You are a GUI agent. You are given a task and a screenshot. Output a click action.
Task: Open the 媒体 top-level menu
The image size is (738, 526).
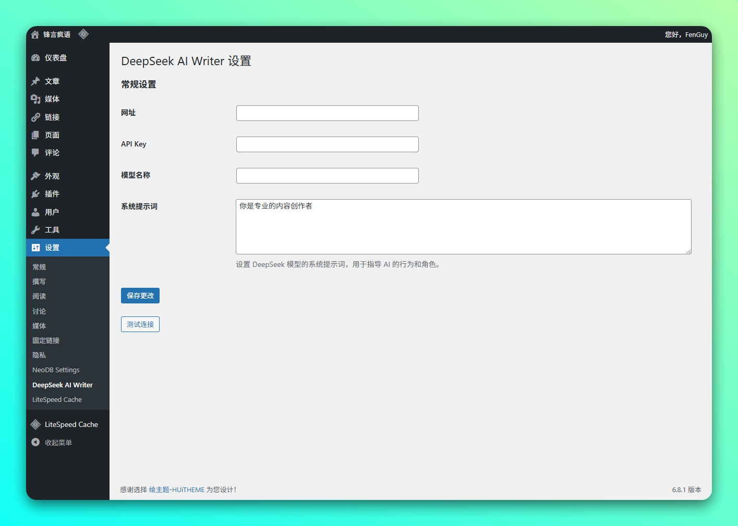click(68, 99)
